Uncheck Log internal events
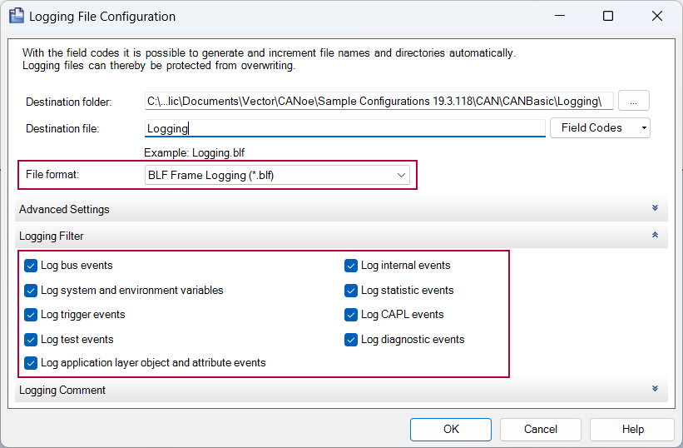The width and height of the screenshot is (683, 448). (351, 266)
